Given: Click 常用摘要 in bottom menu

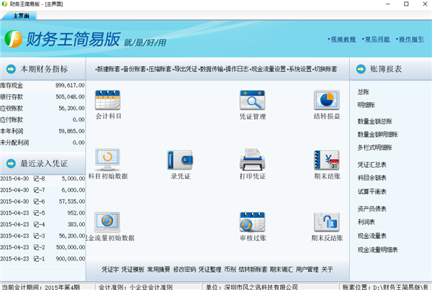Looking at the screenshot, I should (x=158, y=269).
